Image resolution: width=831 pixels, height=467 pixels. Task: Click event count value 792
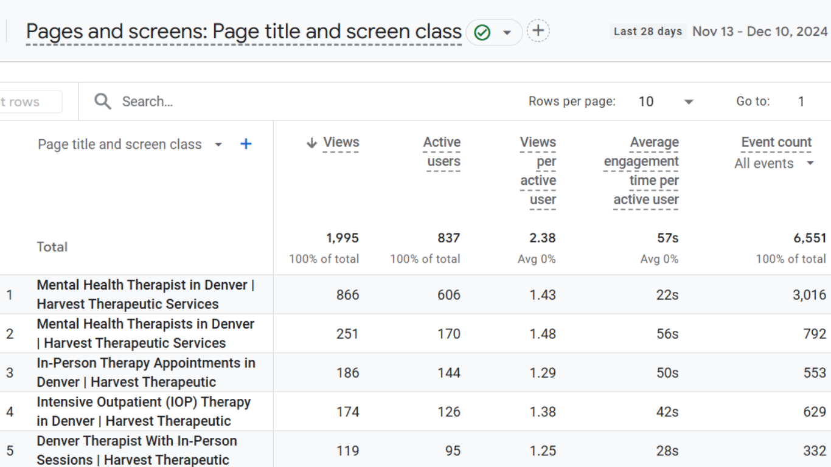click(815, 334)
